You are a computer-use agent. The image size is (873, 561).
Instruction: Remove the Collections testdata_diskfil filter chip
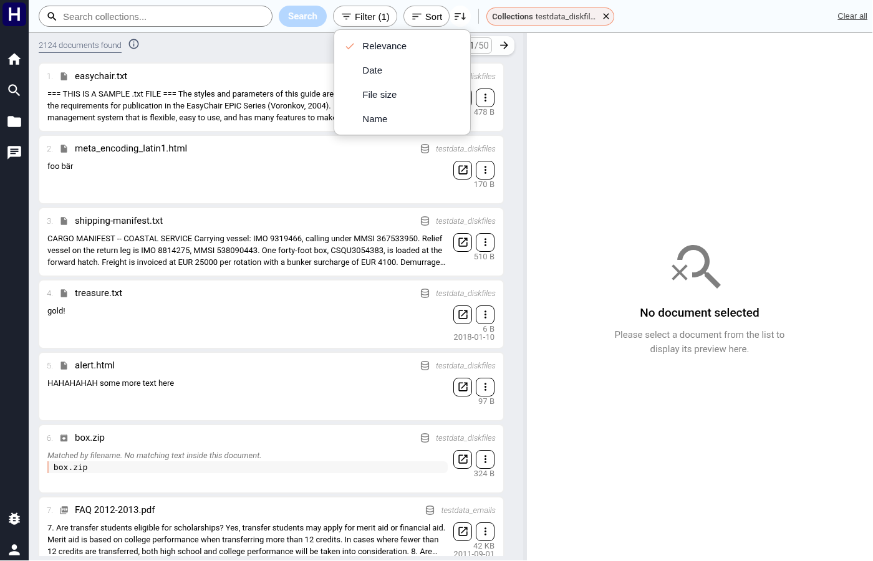click(x=606, y=16)
